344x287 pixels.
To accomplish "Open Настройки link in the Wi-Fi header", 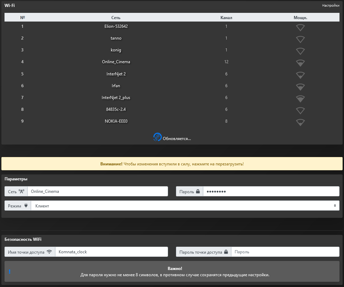I will click(330, 6).
